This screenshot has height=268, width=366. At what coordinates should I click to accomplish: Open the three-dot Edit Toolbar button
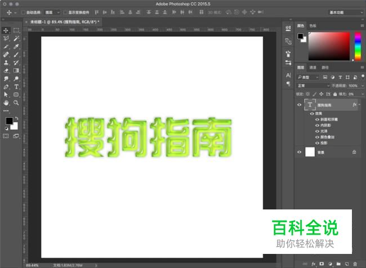pos(6,111)
